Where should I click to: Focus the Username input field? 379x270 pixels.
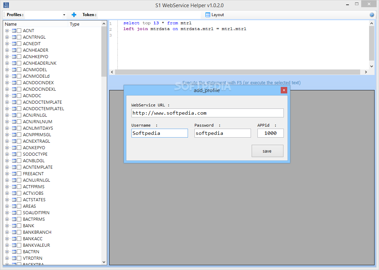(x=160, y=133)
